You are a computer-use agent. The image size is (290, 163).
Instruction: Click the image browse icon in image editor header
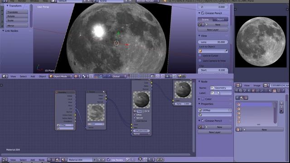(x=266, y=86)
